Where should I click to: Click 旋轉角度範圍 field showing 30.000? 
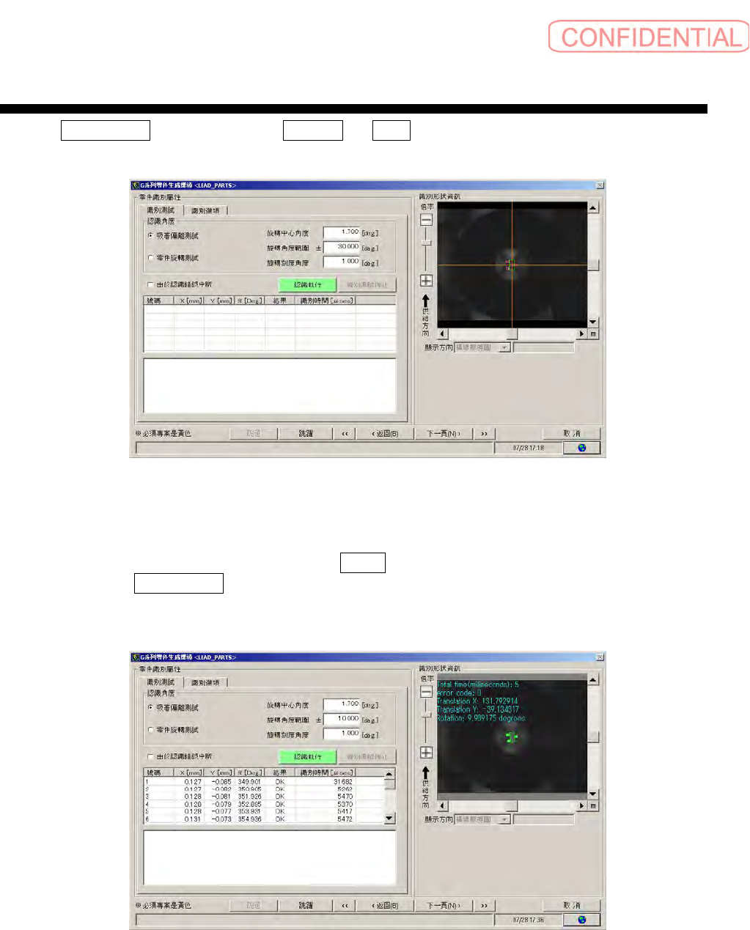(342, 248)
